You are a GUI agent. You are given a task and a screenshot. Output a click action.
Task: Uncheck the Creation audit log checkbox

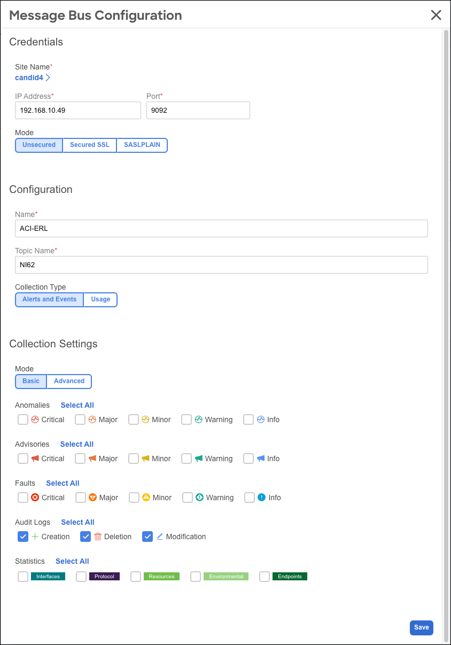pyautogui.click(x=22, y=537)
